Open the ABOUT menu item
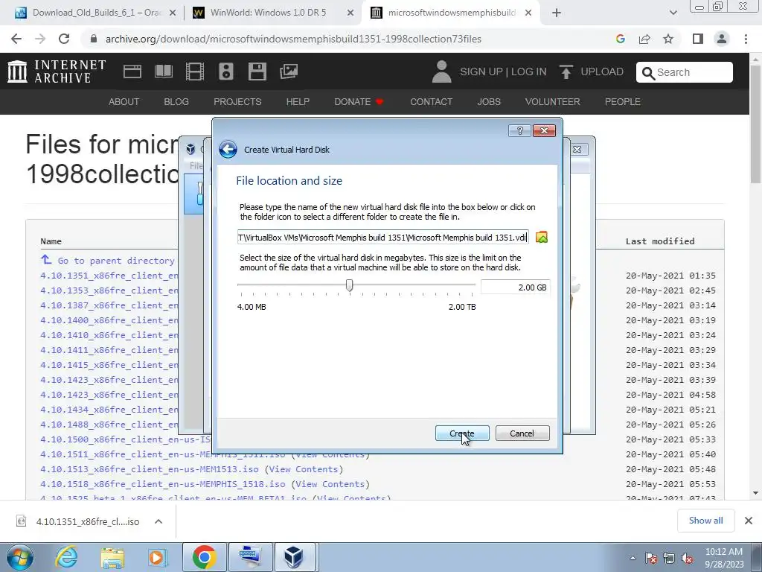762x572 pixels. [x=124, y=101]
